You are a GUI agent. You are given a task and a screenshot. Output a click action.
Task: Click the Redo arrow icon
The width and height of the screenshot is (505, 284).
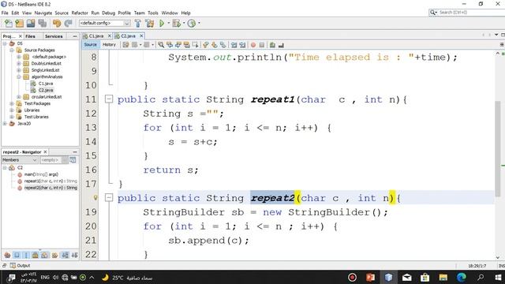[x=68, y=23]
